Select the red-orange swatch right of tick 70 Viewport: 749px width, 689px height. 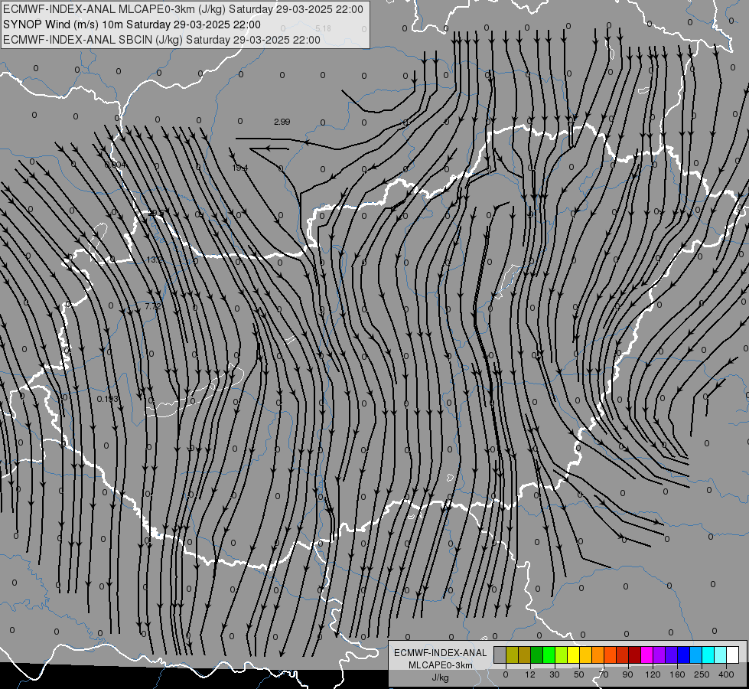[x=610, y=655]
